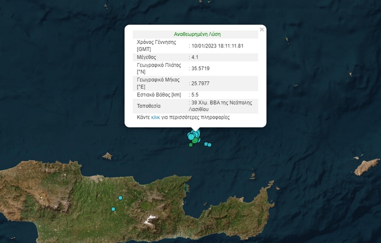The height and width of the screenshot is (243, 381).
Task: Click the snow-capped mountain on Crete
Action: click(x=151, y=219)
